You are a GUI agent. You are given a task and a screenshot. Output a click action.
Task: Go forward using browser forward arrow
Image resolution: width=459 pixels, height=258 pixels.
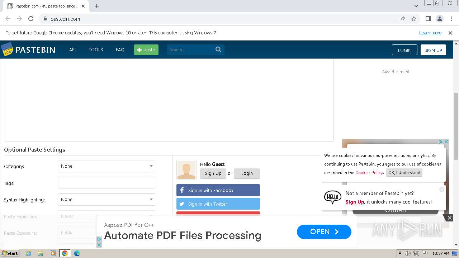pyautogui.click(x=19, y=19)
